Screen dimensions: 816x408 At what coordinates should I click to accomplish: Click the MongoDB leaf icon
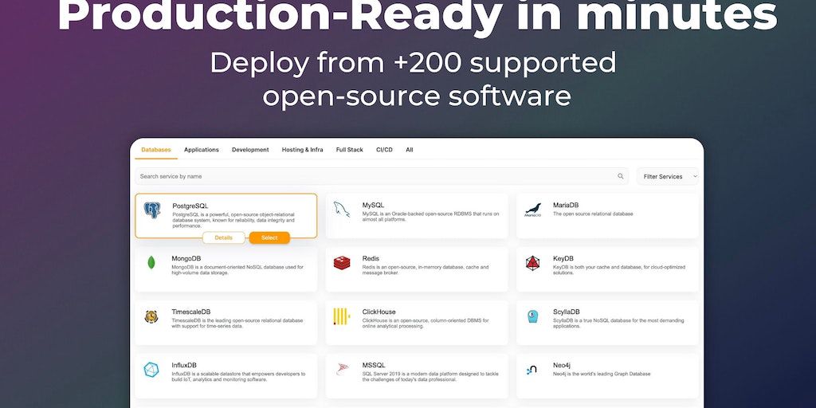click(x=151, y=263)
